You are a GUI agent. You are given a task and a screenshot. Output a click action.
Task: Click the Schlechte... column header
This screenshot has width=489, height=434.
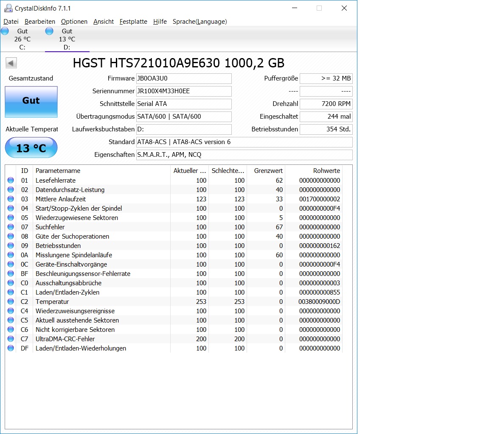tap(228, 171)
